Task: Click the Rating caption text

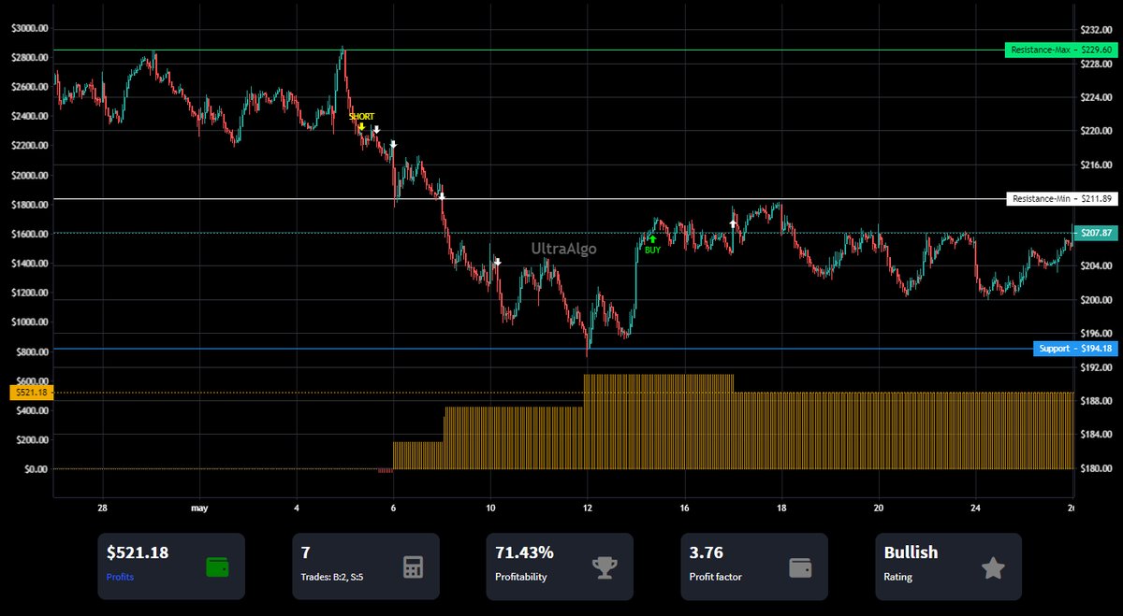Action: (x=897, y=578)
